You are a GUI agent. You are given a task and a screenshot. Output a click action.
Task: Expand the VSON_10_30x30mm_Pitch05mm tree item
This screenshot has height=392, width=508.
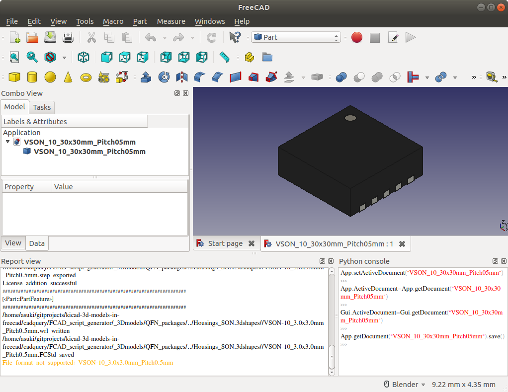click(7, 142)
